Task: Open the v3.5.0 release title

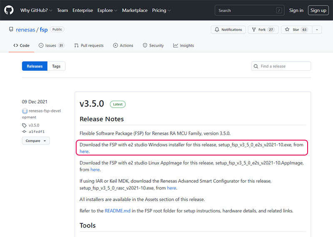Action: click(92, 104)
